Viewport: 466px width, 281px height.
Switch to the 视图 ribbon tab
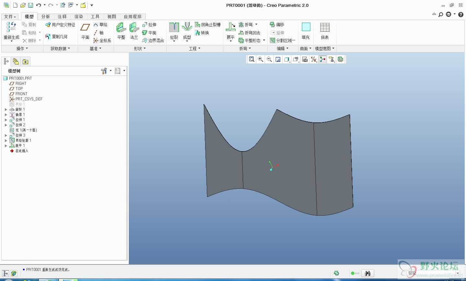point(112,17)
